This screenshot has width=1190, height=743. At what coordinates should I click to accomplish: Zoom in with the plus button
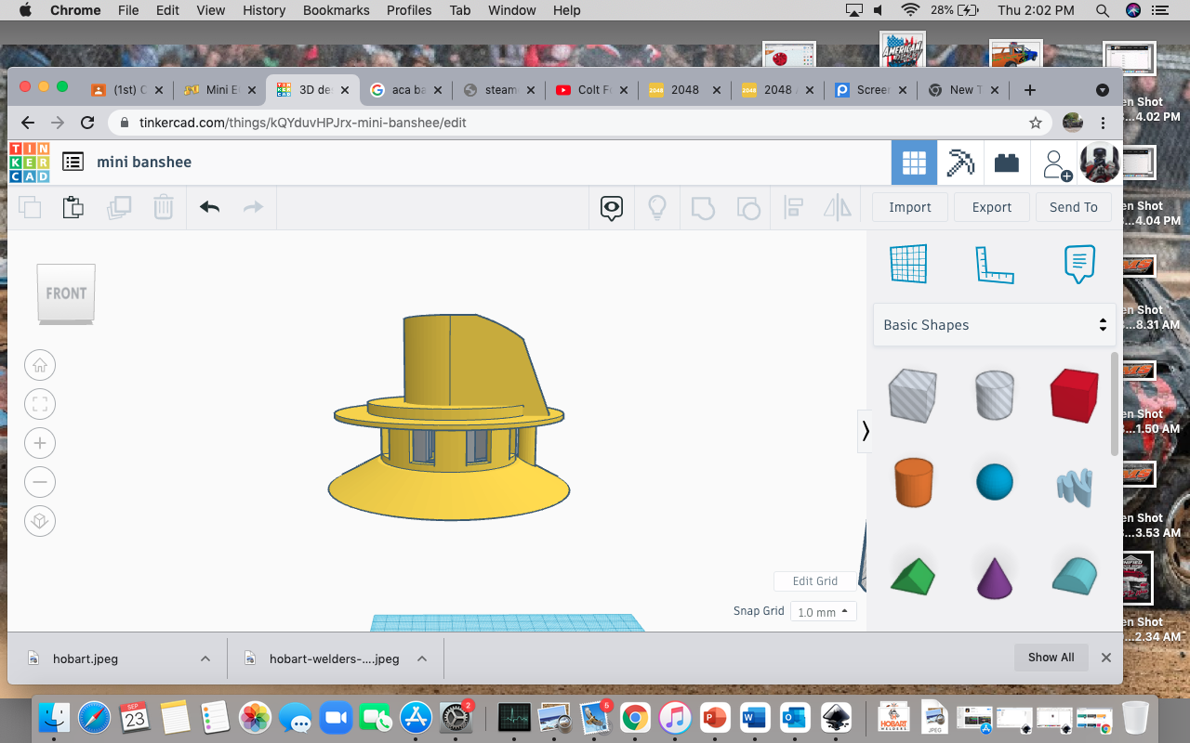tap(40, 443)
